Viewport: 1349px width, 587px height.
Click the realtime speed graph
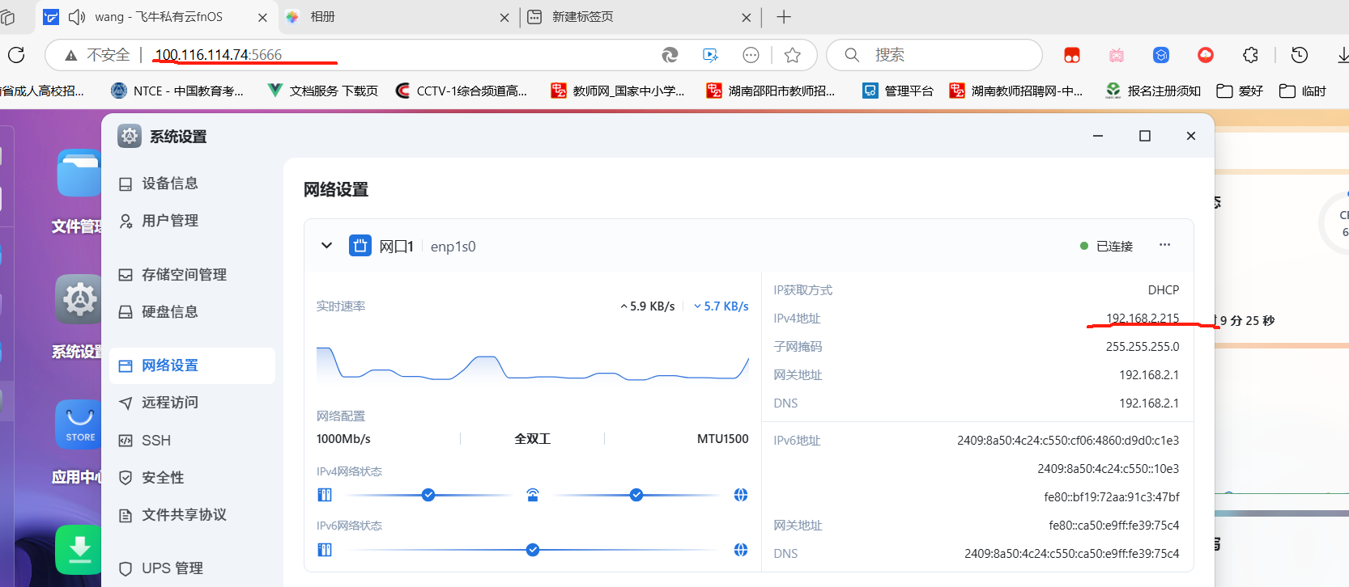click(x=532, y=364)
